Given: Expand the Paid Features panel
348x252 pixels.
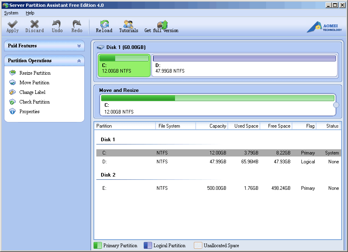Looking at the screenshot, I should coord(79,46).
